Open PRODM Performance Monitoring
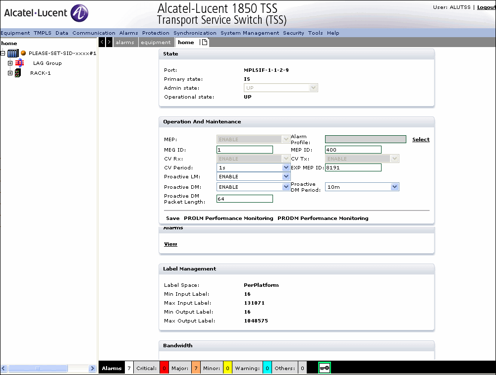 click(323, 218)
